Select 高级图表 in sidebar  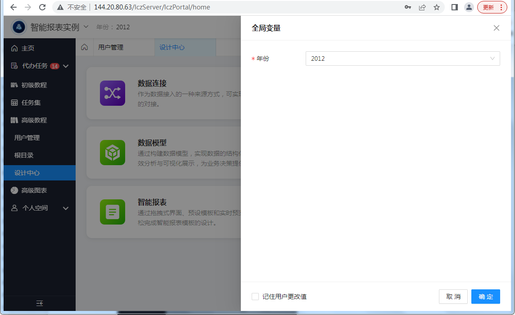click(34, 190)
